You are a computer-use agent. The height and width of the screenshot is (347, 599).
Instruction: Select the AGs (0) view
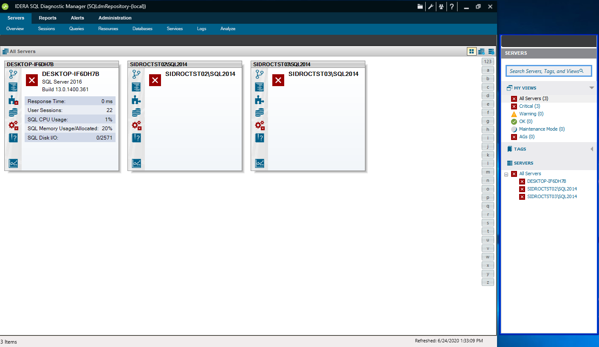[527, 137]
